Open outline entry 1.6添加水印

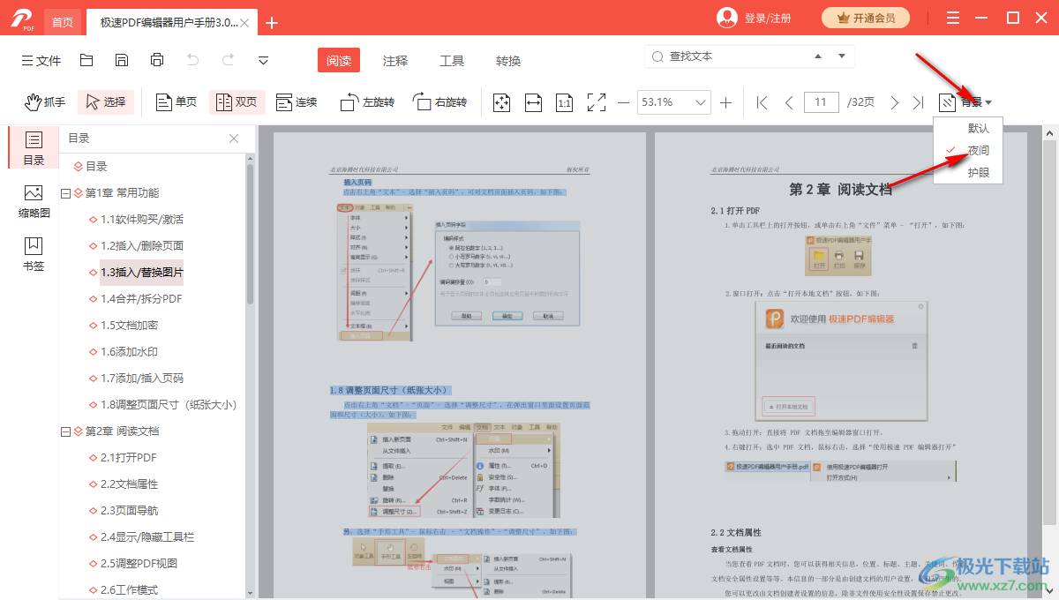point(129,352)
